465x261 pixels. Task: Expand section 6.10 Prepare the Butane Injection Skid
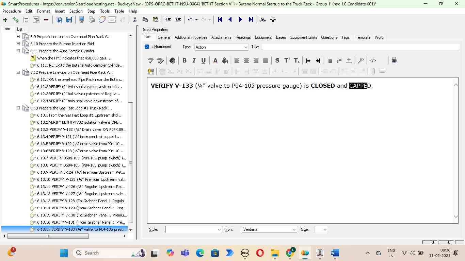click(x=18, y=44)
